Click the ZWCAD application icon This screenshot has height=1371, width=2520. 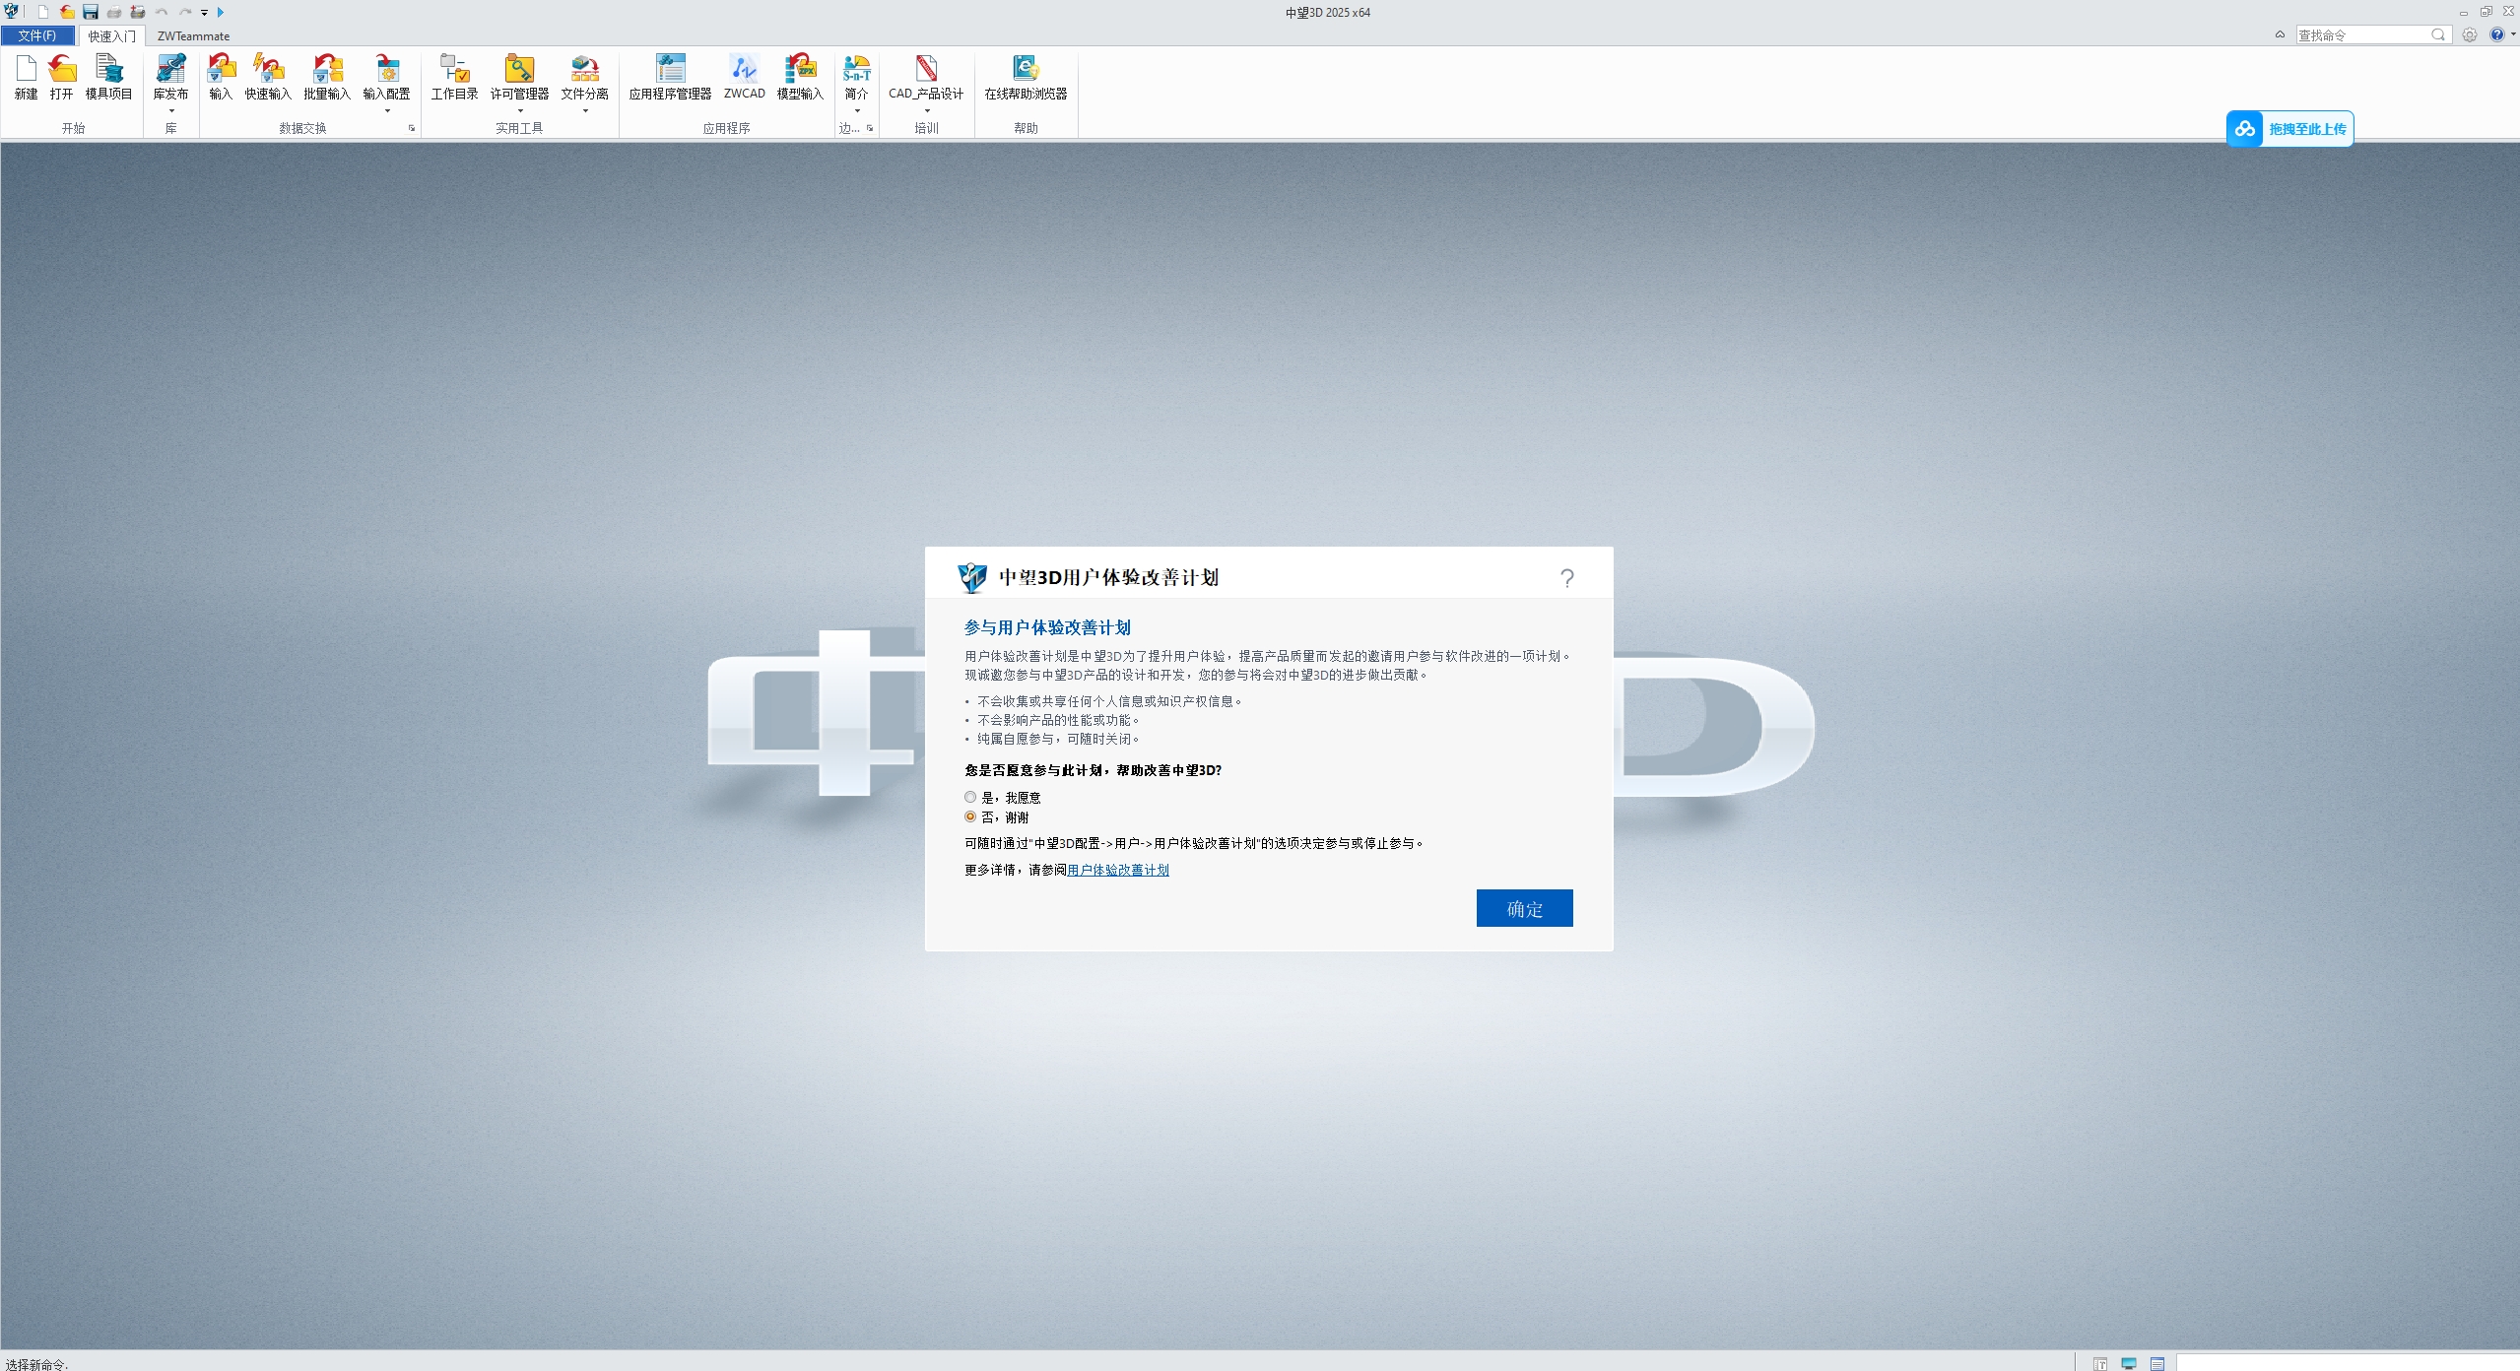744,77
